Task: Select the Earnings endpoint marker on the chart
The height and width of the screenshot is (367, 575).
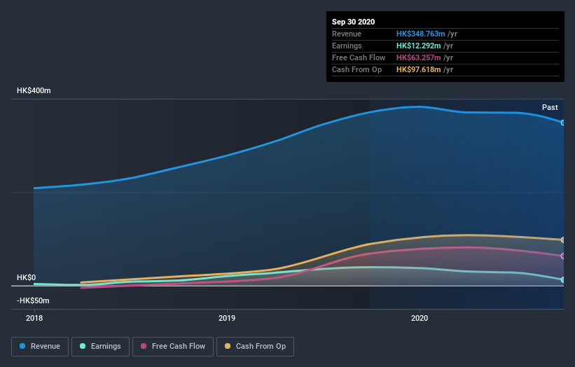Action: click(x=562, y=279)
